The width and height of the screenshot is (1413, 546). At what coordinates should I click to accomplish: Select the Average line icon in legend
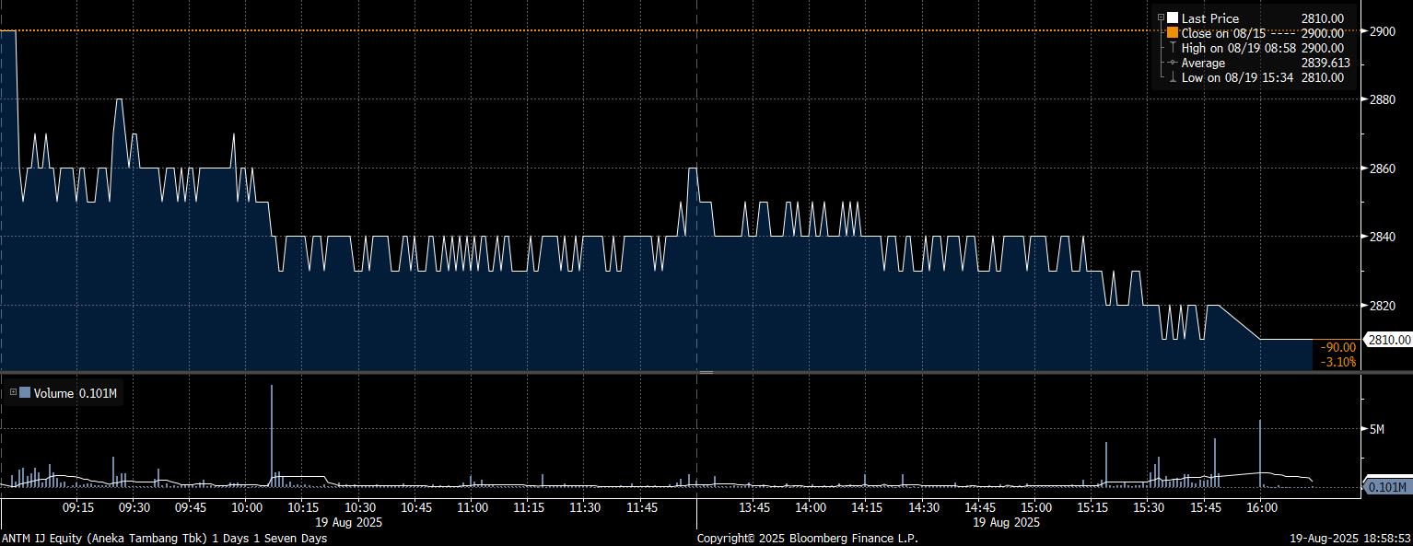1173,63
